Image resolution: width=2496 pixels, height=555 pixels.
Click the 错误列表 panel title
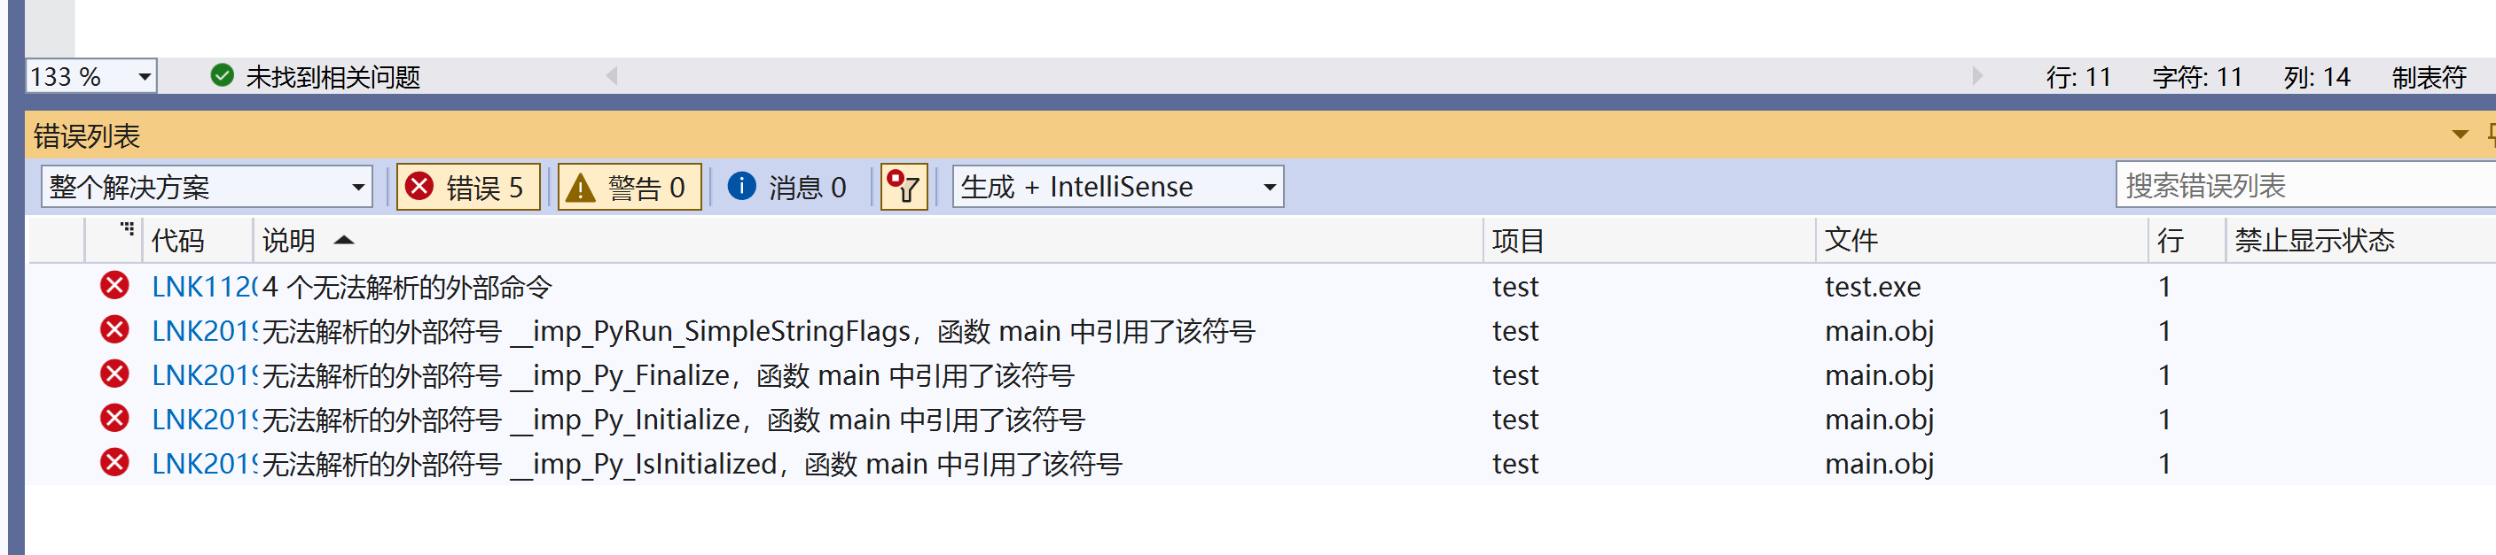pyautogui.click(x=87, y=136)
